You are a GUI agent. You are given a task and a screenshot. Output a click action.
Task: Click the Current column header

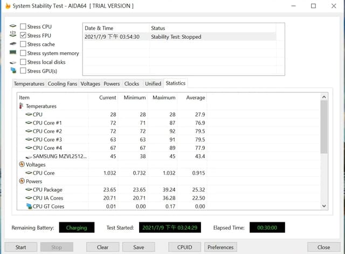click(x=103, y=98)
